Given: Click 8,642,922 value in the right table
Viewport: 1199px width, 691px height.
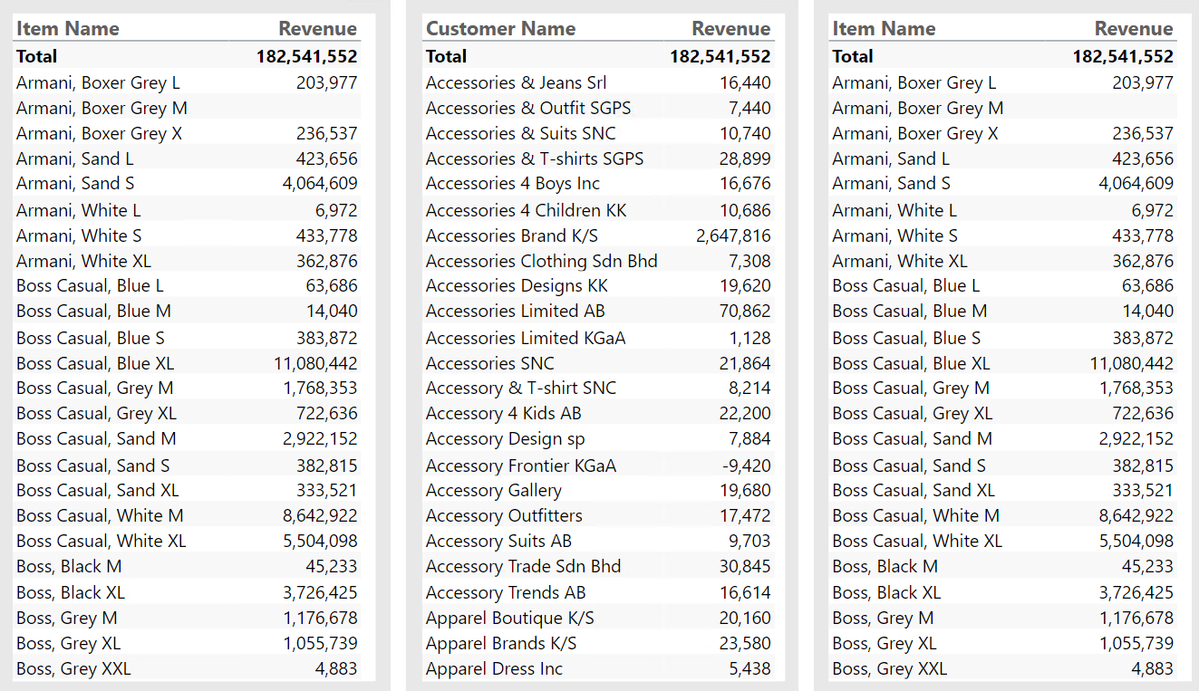Looking at the screenshot, I should click(x=1136, y=515).
